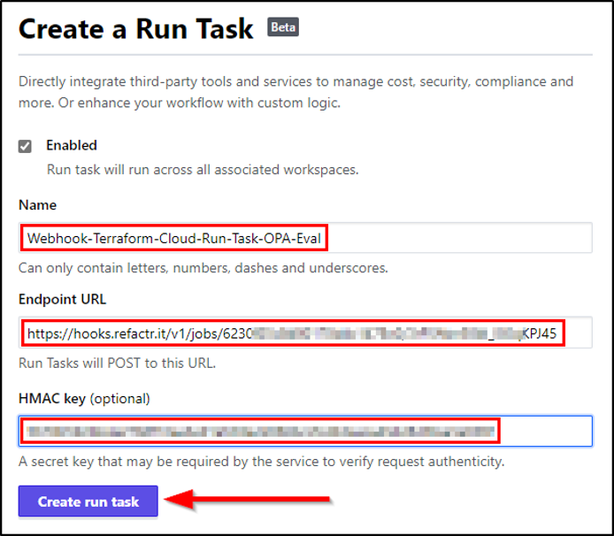Click the hooks.refactr.it URL text
This screenshot has width=614, height=536.
(x=292, y=333)
